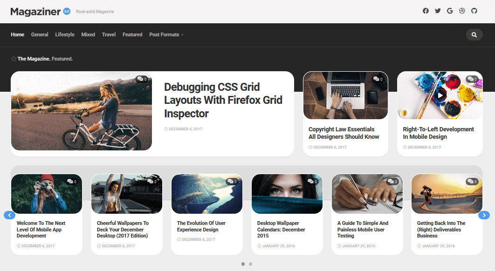Open the Twitter social icon in header

pyautogui.click(x=438, y=10)
